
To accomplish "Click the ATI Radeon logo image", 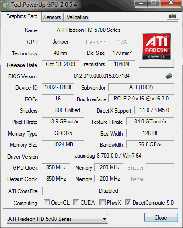I will tap(156, 46).
